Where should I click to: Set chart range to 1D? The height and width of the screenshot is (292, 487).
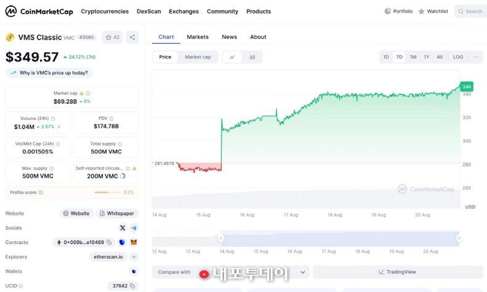[x=386, y=57]
